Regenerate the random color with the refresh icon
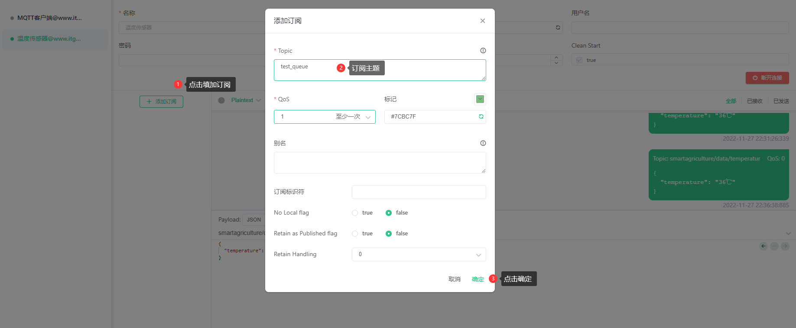 (x=481, y=116)
